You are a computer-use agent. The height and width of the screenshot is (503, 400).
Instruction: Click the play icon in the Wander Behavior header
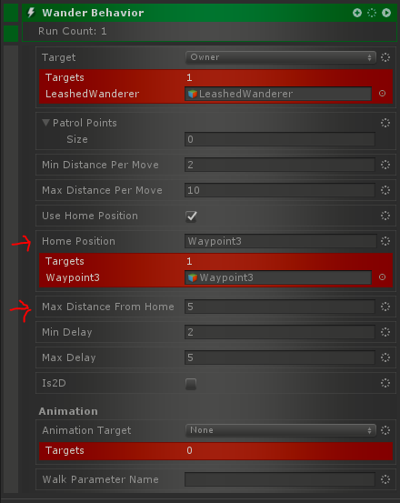(386, 13)
